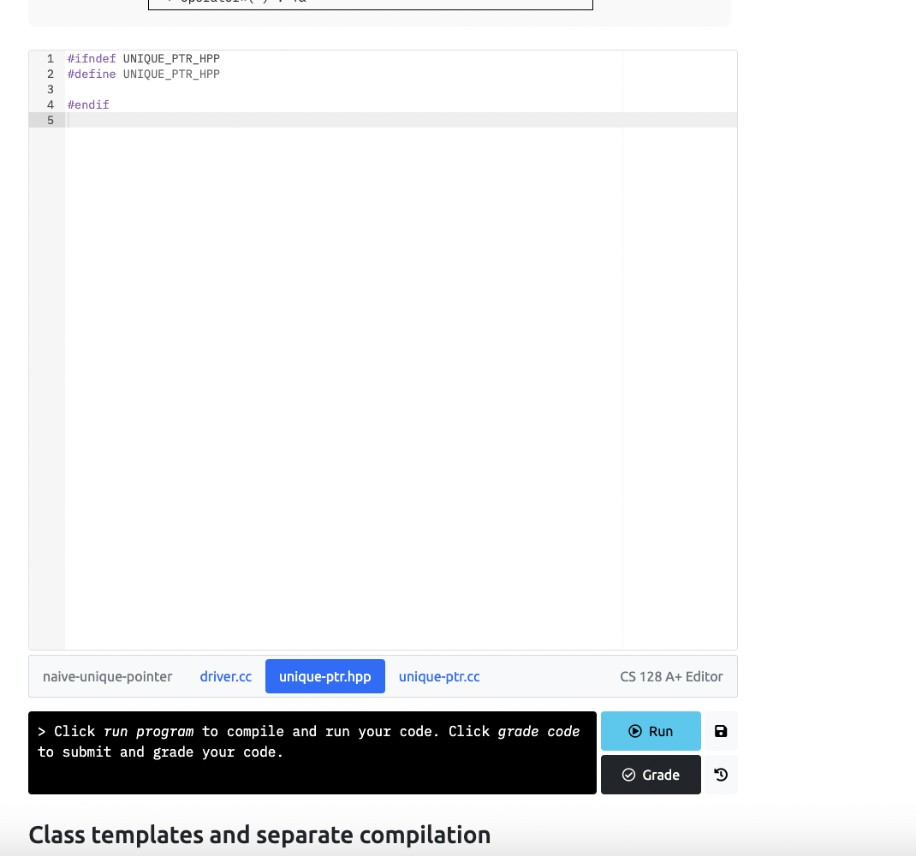Submit code using the Grade button
The image size is (916, 856).
tap(651, 775)
